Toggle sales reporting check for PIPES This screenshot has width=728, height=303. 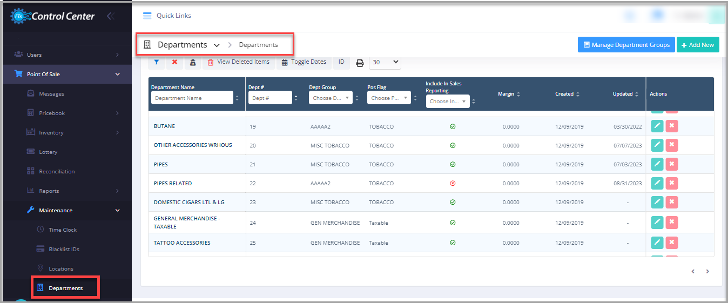[453, 164]
